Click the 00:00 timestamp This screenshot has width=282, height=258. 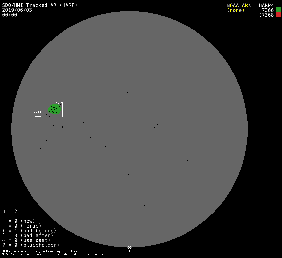pos(10,15)
